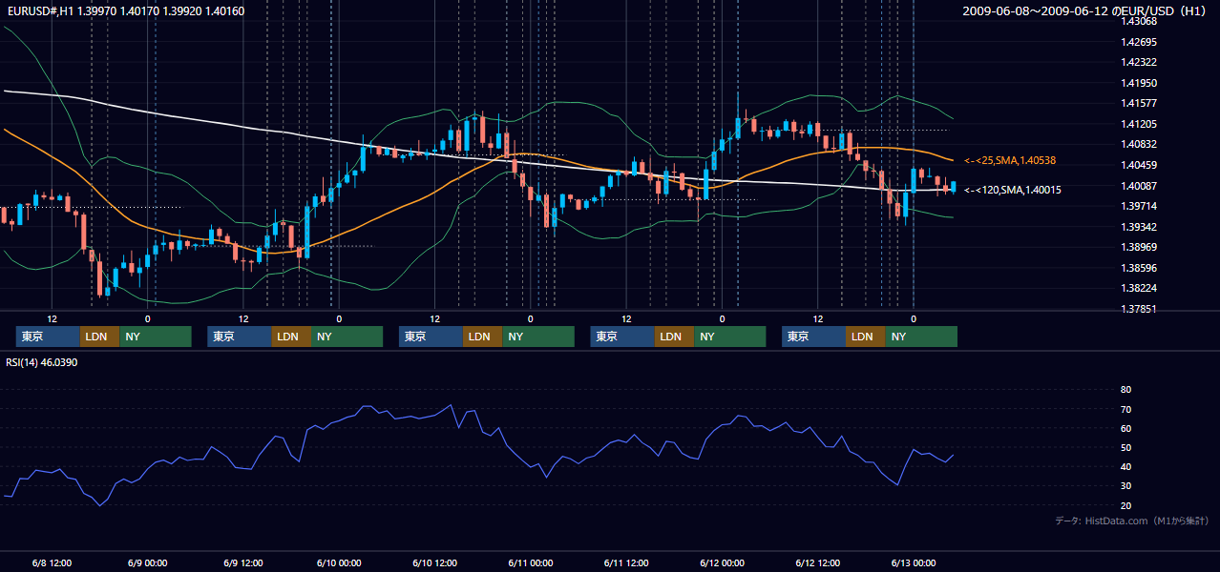Click the HistData.com data attribution text
The width and height of the screenshot is (1220, 572).
click(1132, 521)
